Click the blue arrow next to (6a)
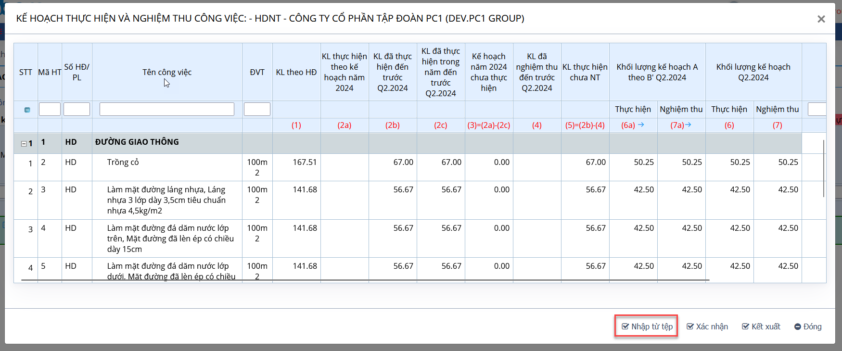Screen dimensions: 842x351 point(641,125)
